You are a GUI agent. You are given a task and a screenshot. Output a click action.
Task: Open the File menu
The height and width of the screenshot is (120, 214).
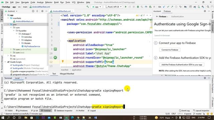coord(7,2)
